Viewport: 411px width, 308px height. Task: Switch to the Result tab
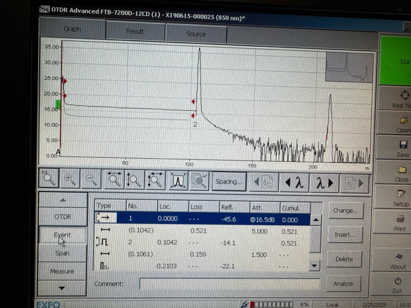(135, 31)
